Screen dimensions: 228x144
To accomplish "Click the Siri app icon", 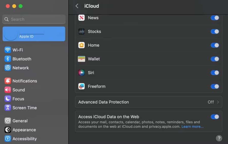I will [81, 73].
